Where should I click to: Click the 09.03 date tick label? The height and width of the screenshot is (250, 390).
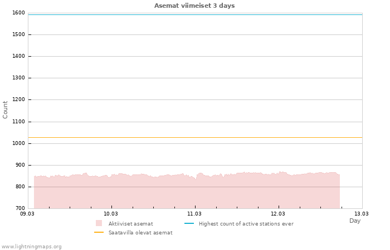pos(27,213)
